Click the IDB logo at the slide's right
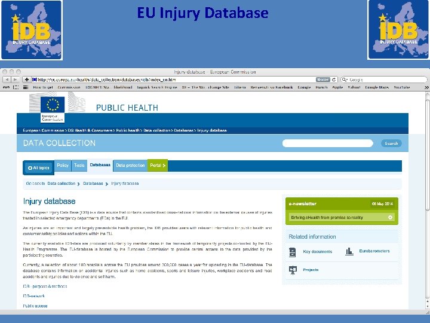Image resolution: width=430 pixels, height=323 pixels. [398, 30]
